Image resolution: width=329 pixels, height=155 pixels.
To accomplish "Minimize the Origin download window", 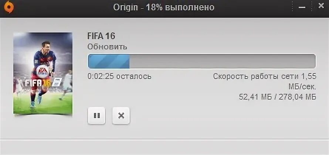I will [302, 7].
